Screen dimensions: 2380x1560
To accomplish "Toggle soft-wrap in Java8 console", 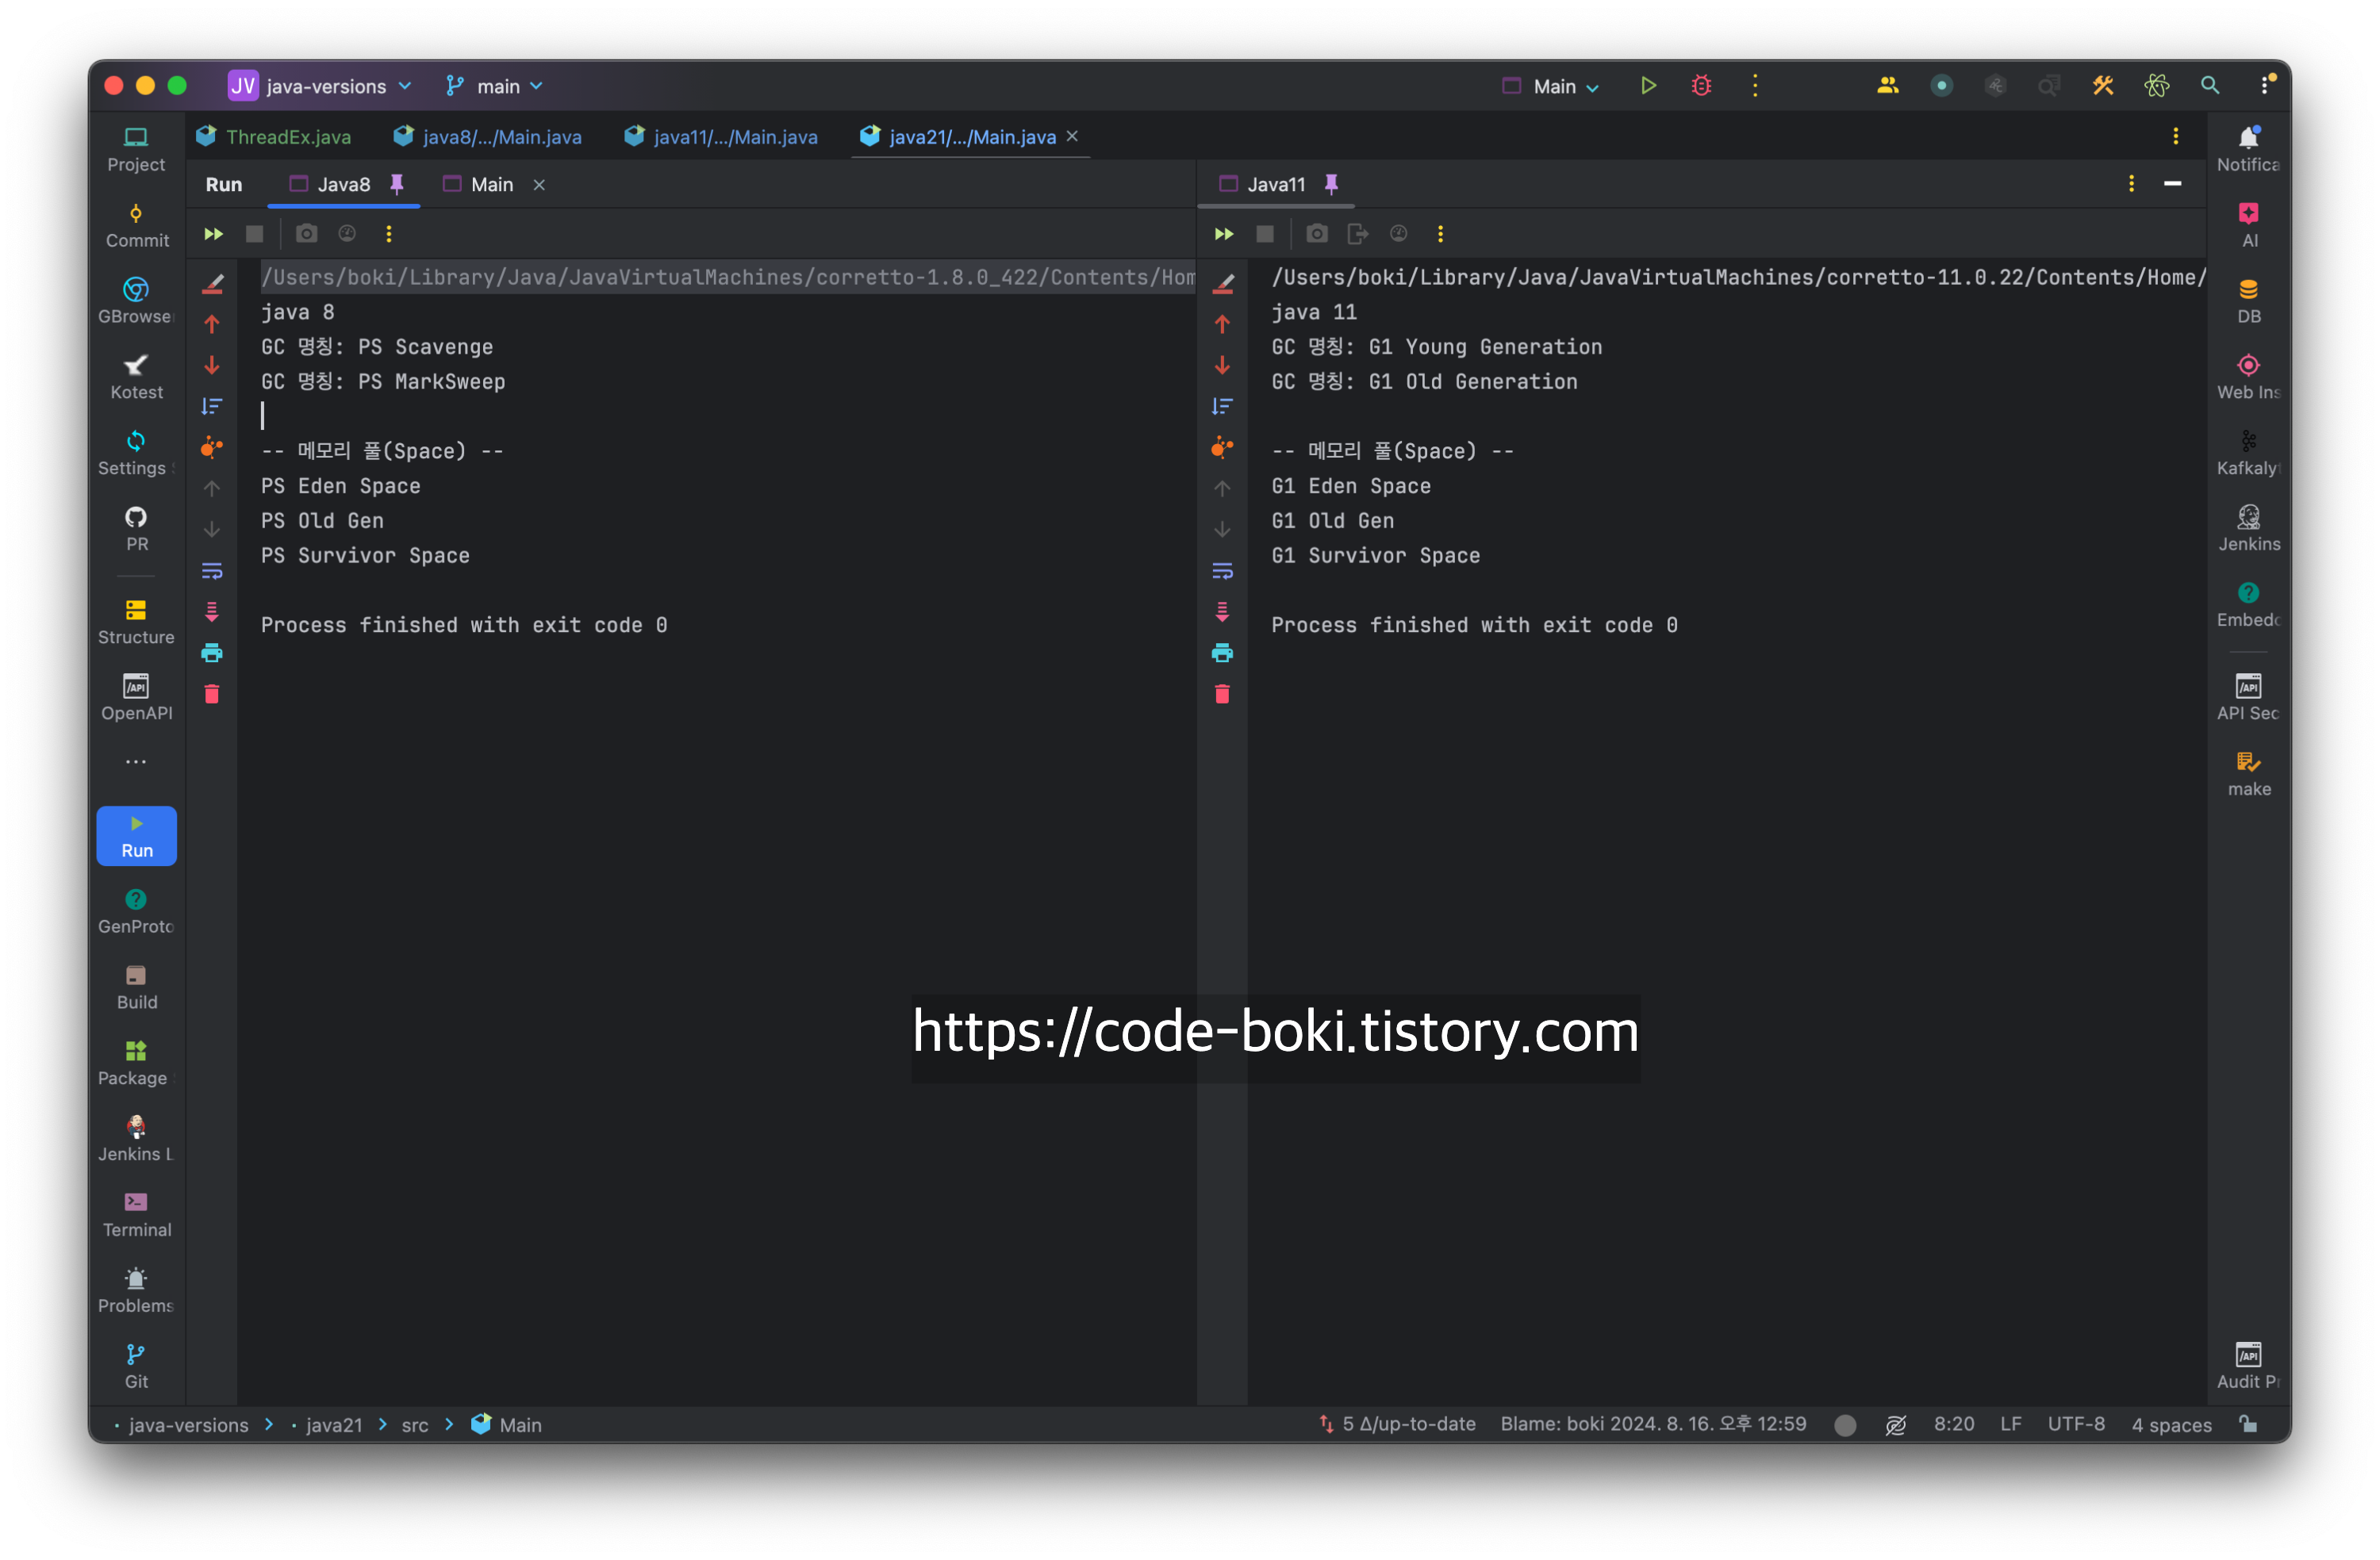I will tap(212, 571).
